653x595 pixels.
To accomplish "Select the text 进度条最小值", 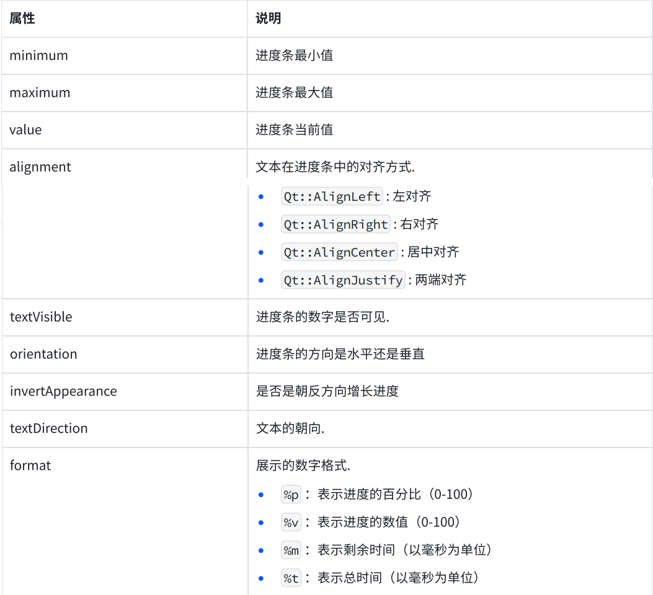I will (294, 55).
